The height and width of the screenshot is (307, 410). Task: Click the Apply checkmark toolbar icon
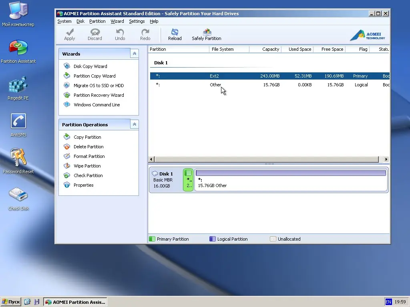(x=70, y=34)
